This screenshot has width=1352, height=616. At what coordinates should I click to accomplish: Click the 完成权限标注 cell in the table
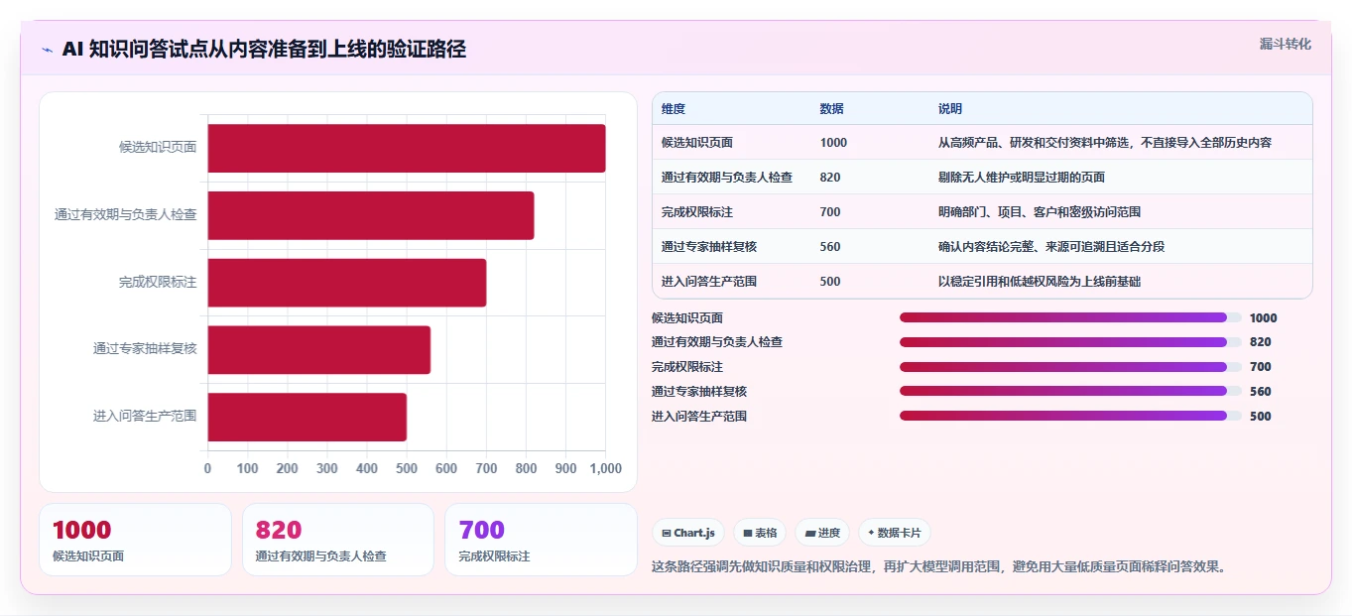697,212
